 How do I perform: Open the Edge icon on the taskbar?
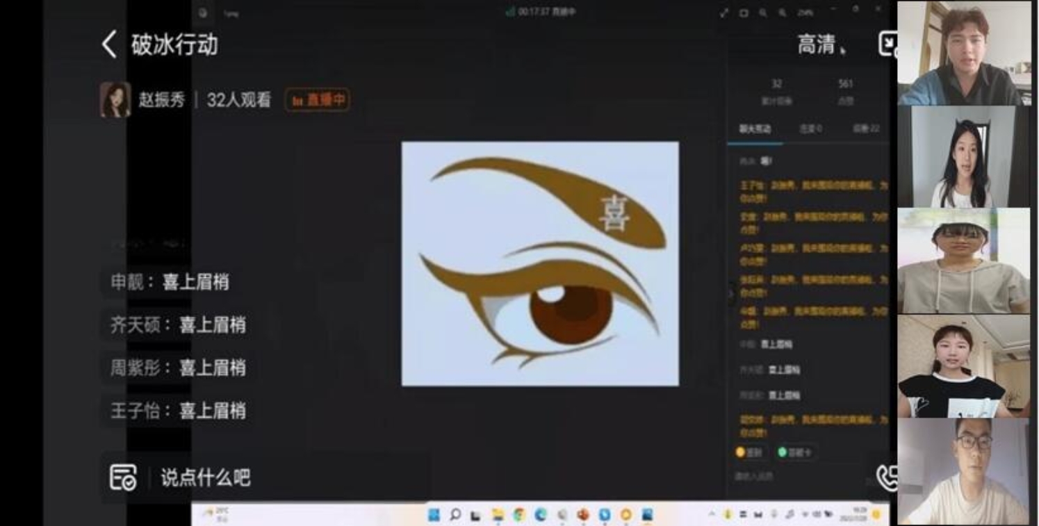pyautogui.click(x=540, y=515)
